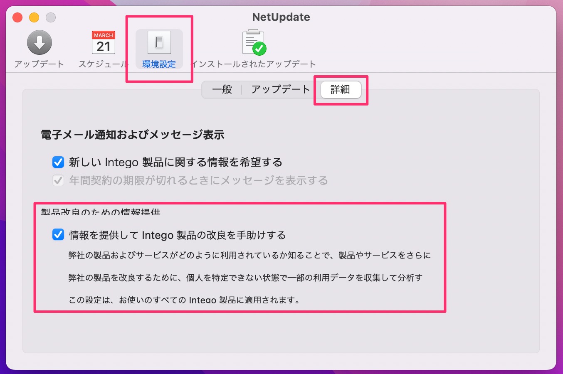563x374 pixels.
Task: Click the 製品改良のための情報提供 heading
Action: tap(101, 212)
